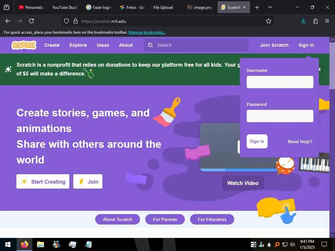Open the For Parents button
Viewport: 335px width, 251px height.
tap(165, 219)
